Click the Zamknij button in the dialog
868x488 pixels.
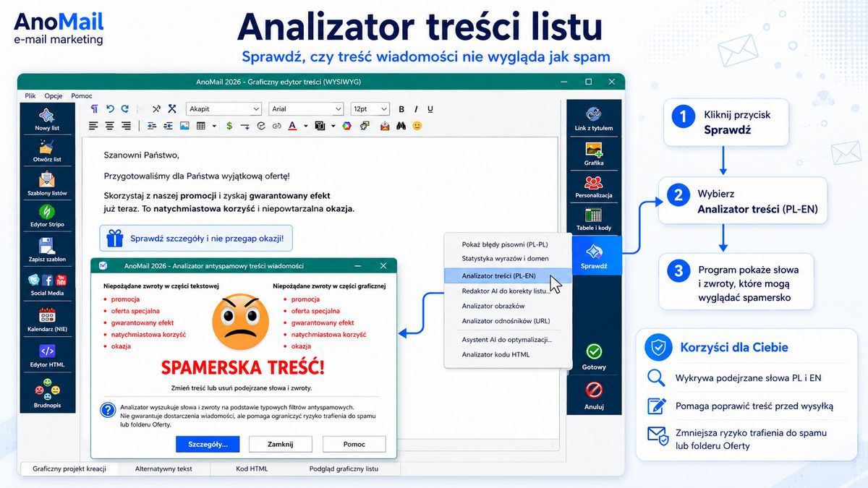point(281,444)
